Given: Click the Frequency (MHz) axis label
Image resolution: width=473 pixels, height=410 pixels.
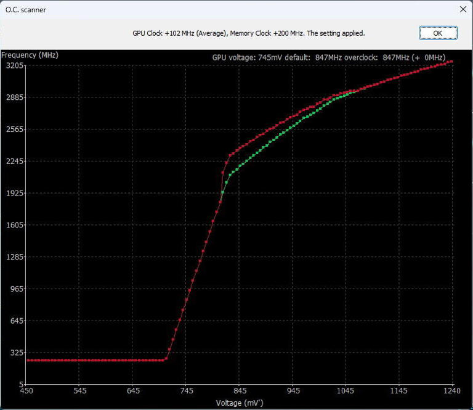Looking at the screenshot, I should pos(30,55).
